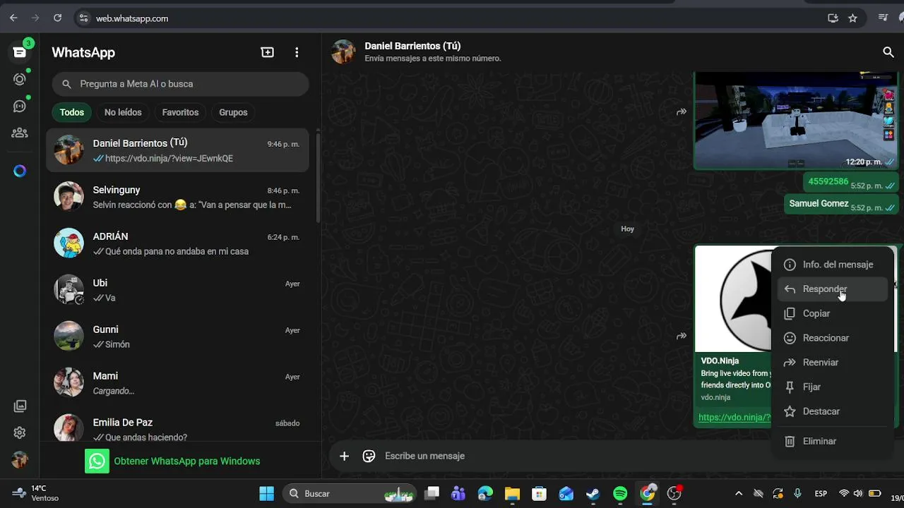The image size is (904, 508).
Task: Open File Explorer from the taskbar
Action: click(x=512, y=494)
